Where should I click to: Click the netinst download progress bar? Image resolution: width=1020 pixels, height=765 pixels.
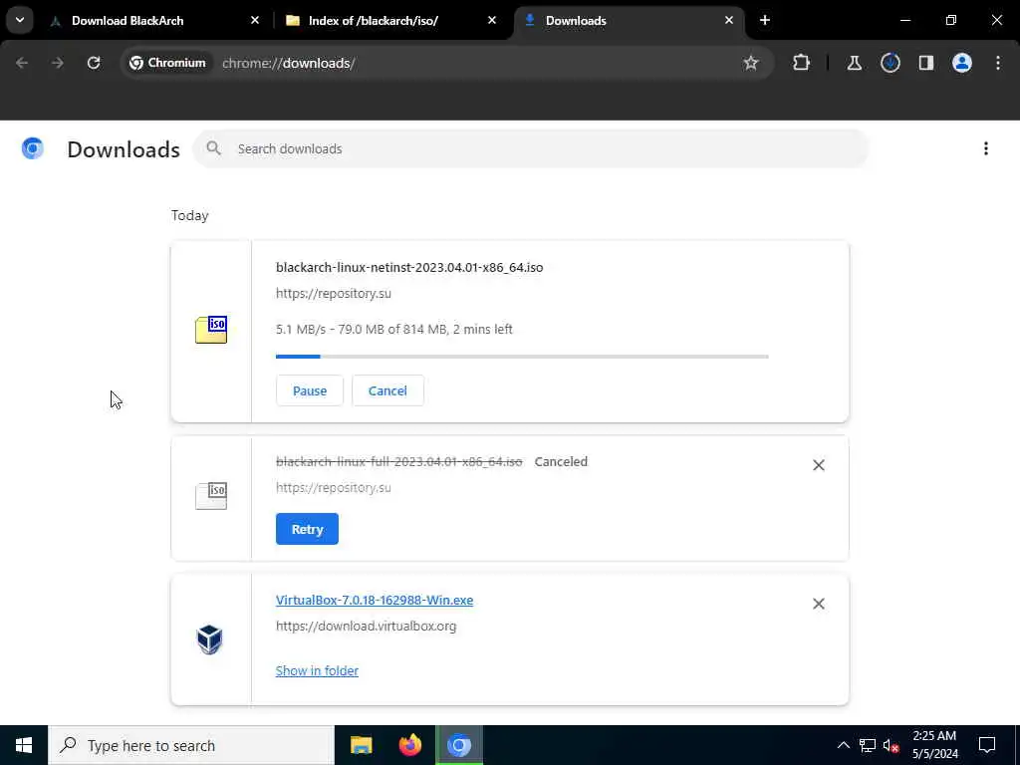522,357
